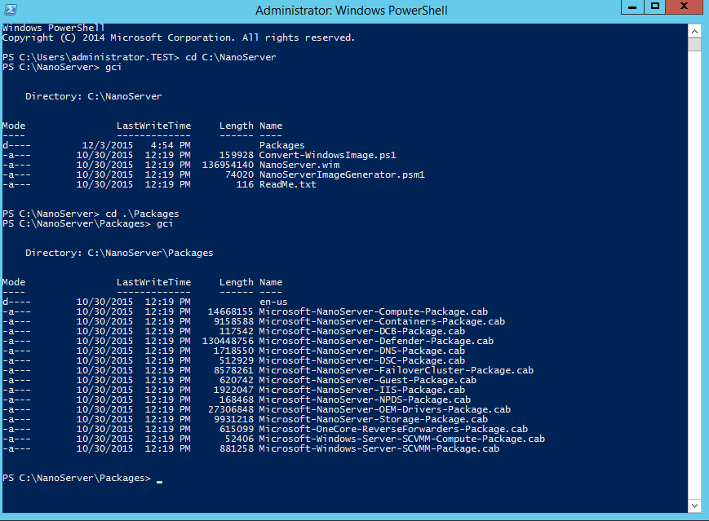Click the file size '136954140'
Image resolution: width=709 pixels, height=521 pixels.
click(228, 165)
